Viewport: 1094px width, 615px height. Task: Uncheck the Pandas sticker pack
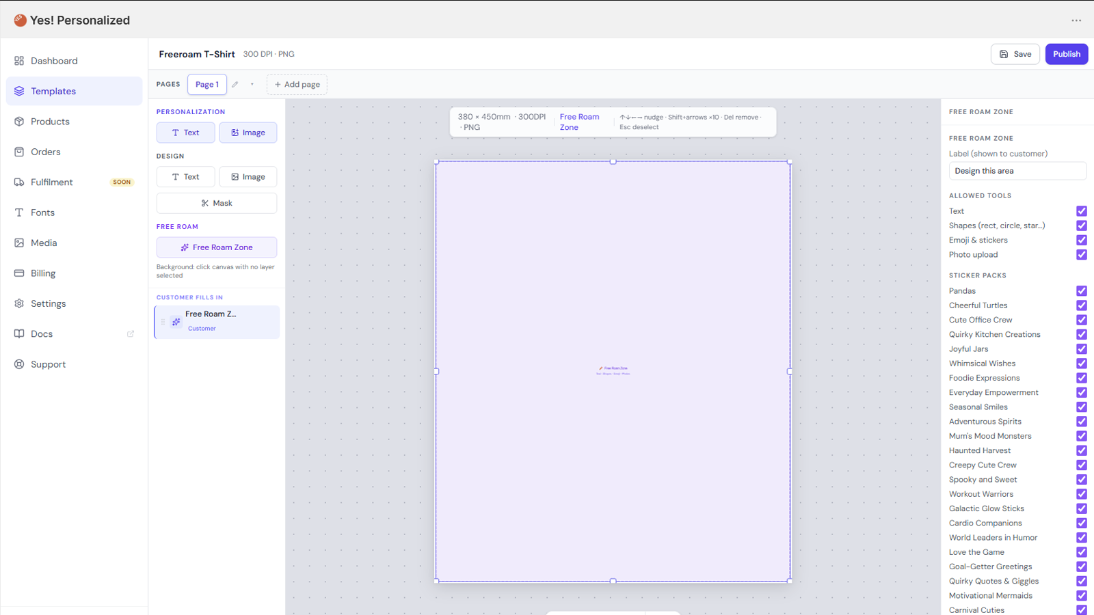coord(1082,291)
